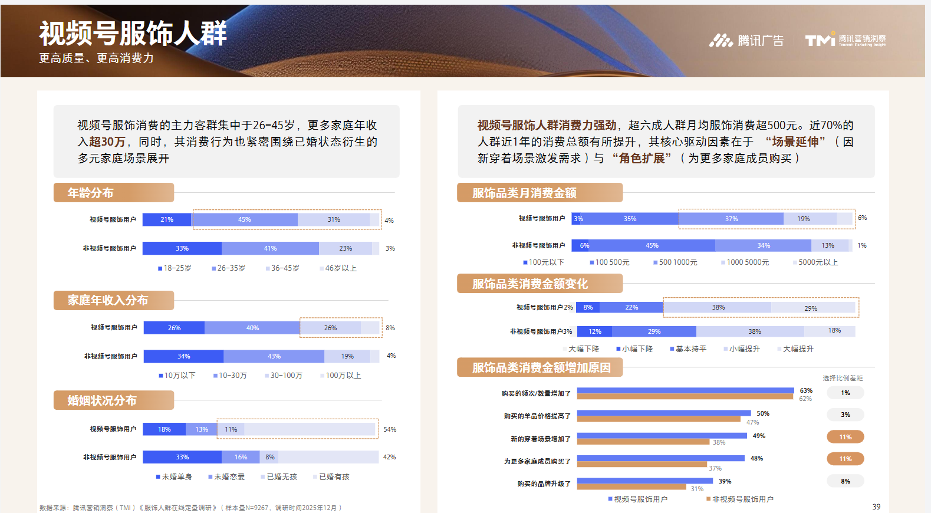Select the 100元以下 legend marker
Viewport: 931px width, 513px height.
click(525, 262)
